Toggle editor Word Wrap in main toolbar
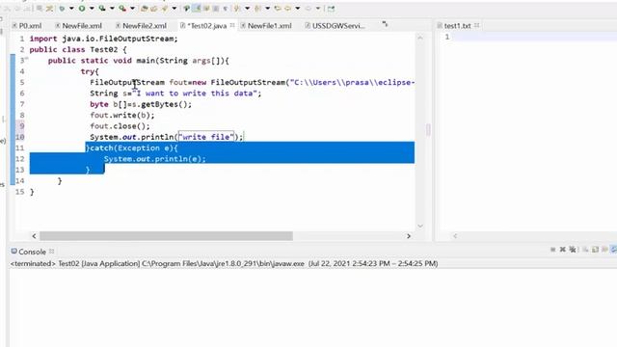The image size is (617, 347). (x=206, y=9)
